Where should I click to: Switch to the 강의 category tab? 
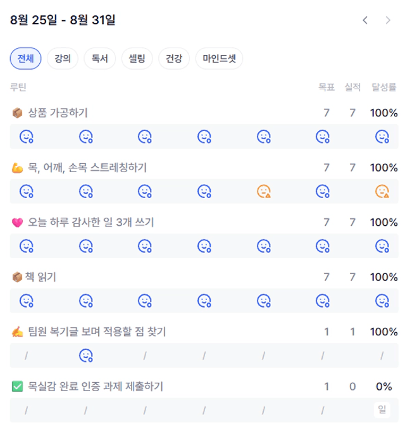[x=63, y=58]
